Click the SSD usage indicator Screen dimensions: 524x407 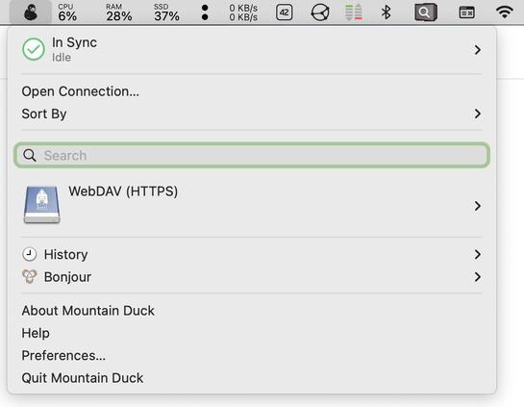166,13
